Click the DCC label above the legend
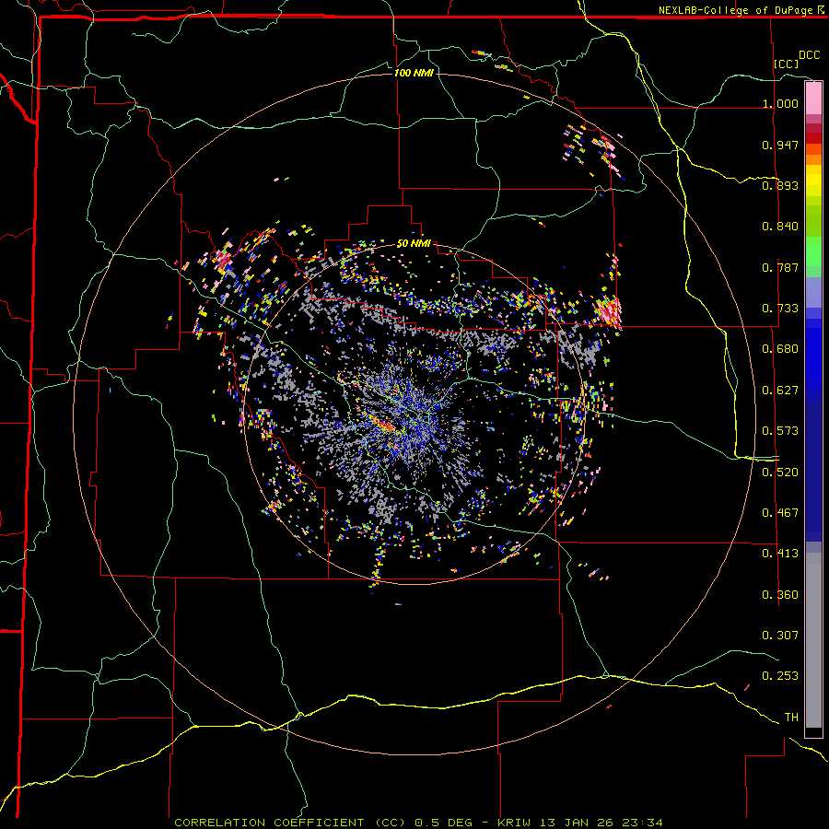This screenshot has height=829, width=829. (809, 55)
